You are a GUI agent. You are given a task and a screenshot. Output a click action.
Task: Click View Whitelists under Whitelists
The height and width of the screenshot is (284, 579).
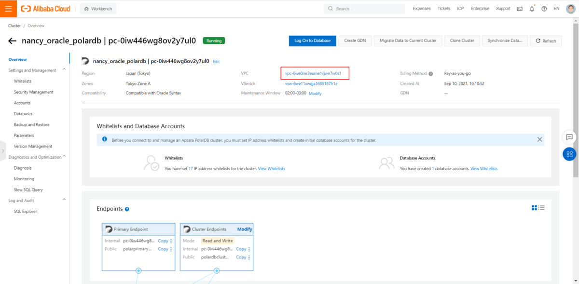(x=272, y=169)
